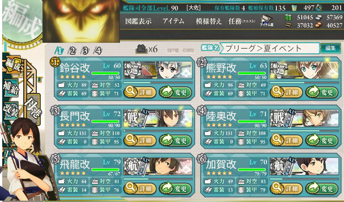Click the 編集 fleet name edit button
Image resolution: width=344 pixels, height=202 pixels.
click(x=330, y=48)
